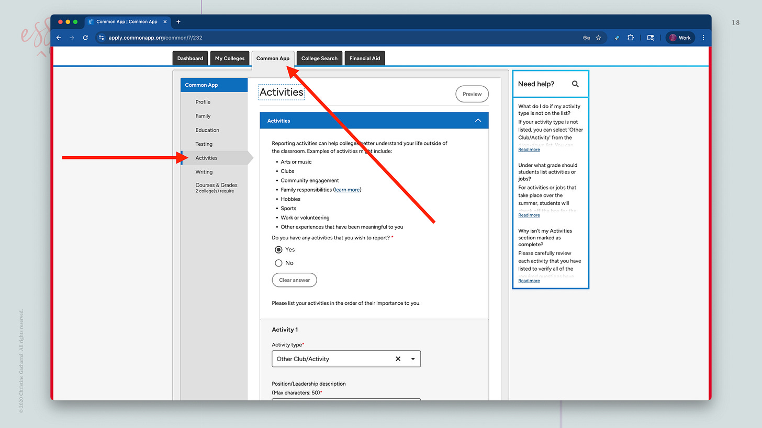
Task: Click 'Arts or music' list item
Action: 296,162
